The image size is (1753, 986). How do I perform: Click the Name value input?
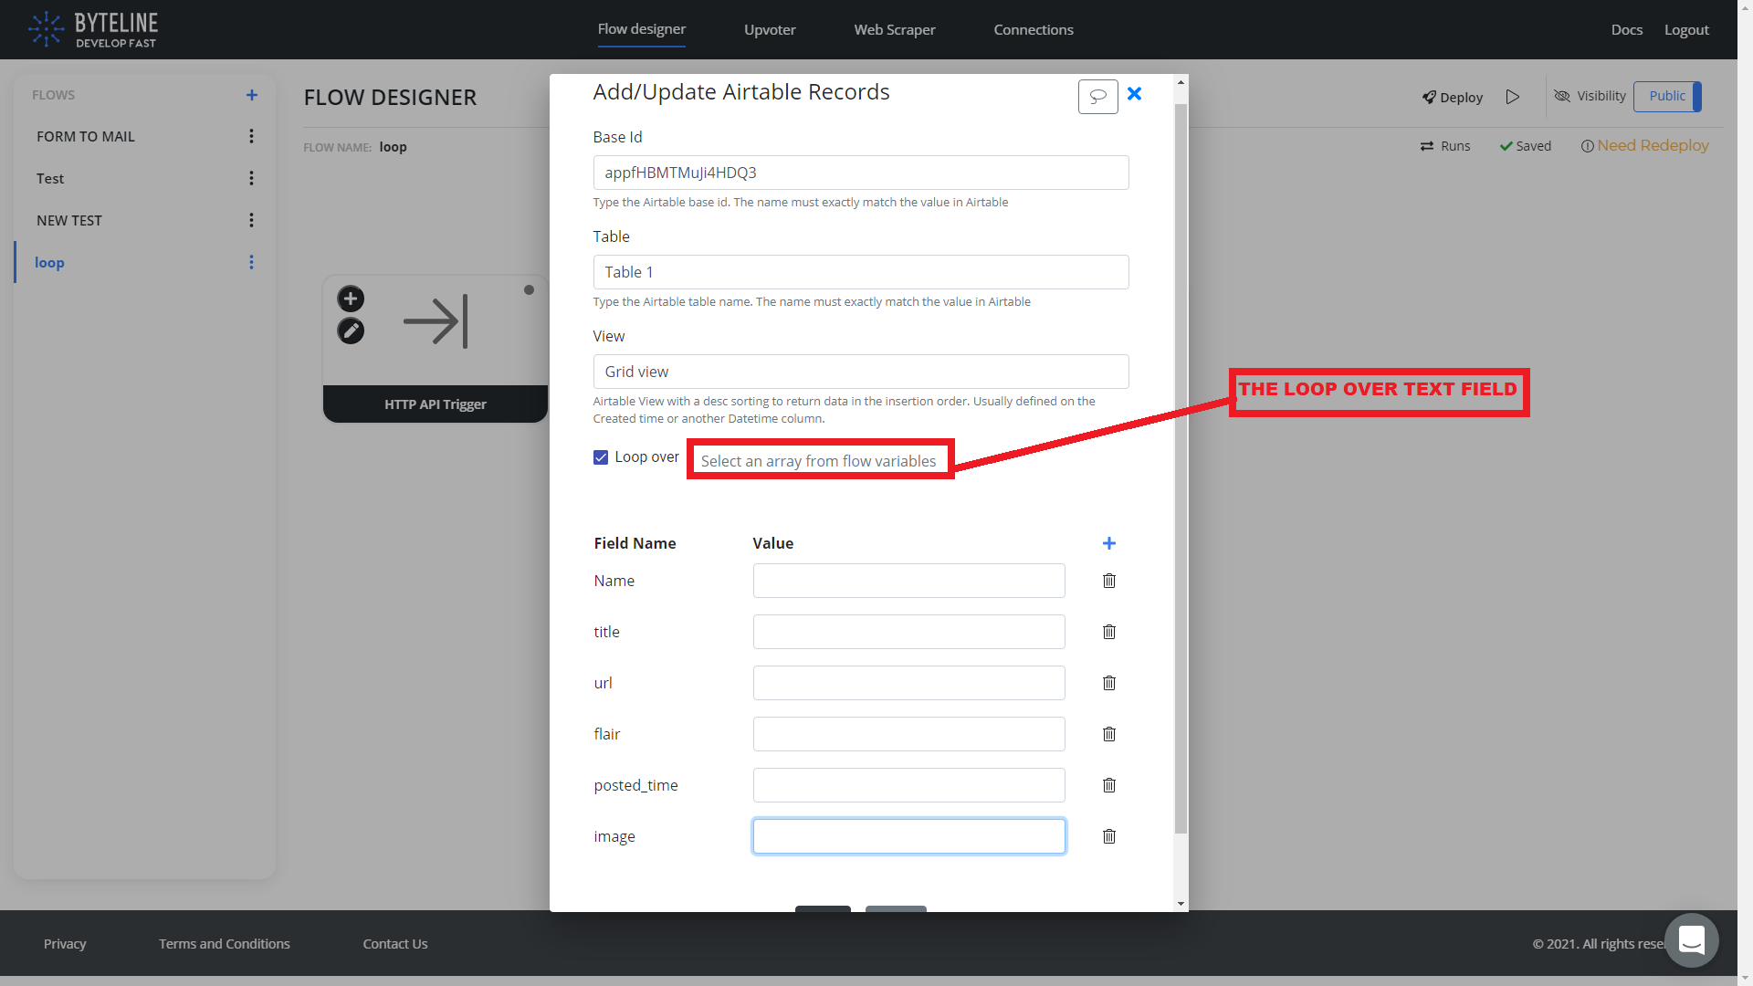tap(909, 581)
